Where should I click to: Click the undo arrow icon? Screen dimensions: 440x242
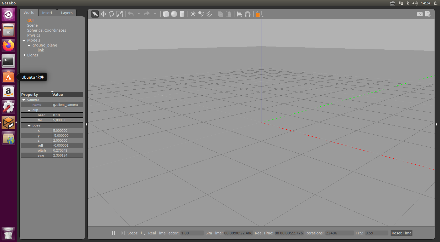pyautogui.click(x=131, y=14)
